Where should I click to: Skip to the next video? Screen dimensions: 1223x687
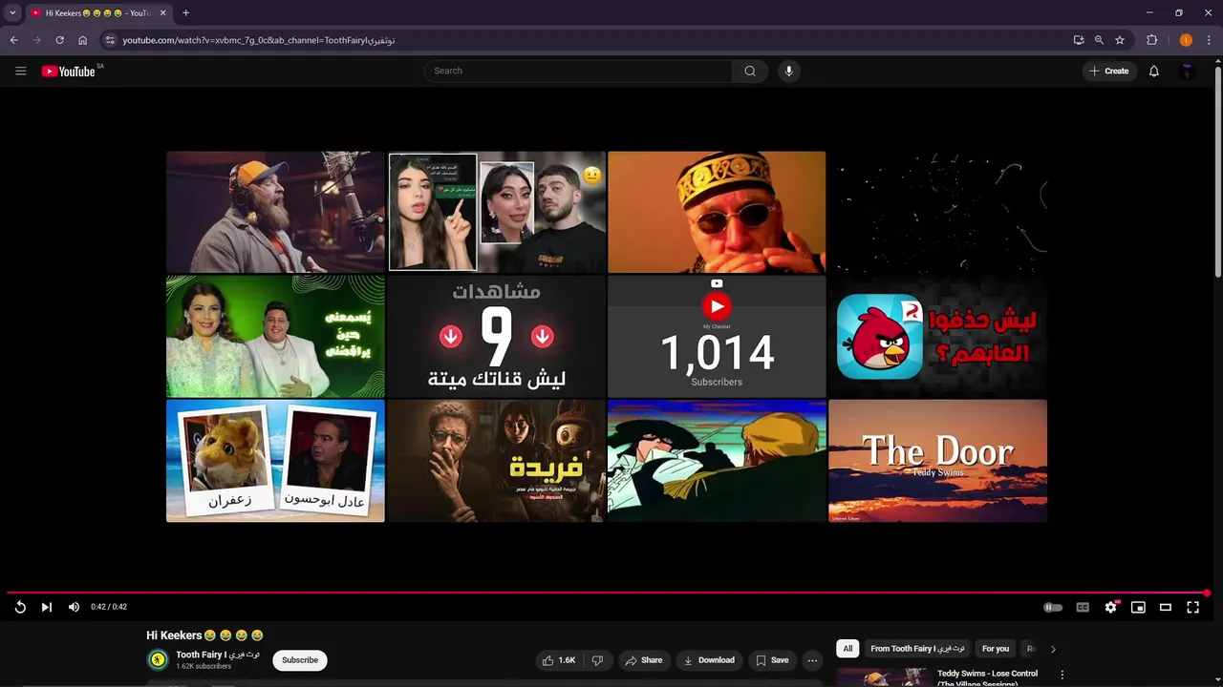(46, 607)
